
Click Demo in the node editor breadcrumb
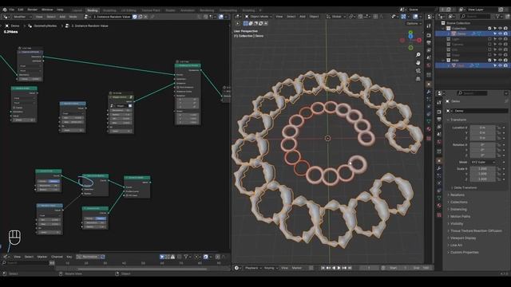[x=15, y=26]
